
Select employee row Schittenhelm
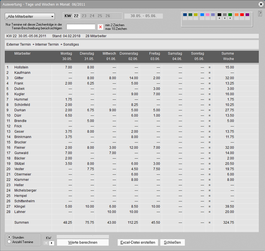[132, 201]
